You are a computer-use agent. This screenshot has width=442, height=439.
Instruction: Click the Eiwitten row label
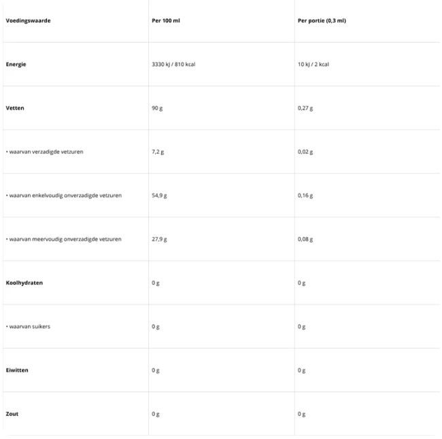click(18, 370)
